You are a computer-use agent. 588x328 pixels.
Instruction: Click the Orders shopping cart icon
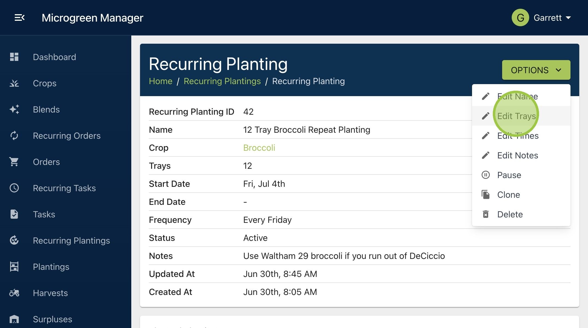[x=14, y=162]
